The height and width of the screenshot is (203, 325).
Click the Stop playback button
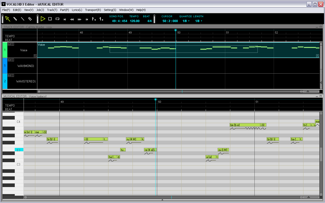click(x=50, y=19)
